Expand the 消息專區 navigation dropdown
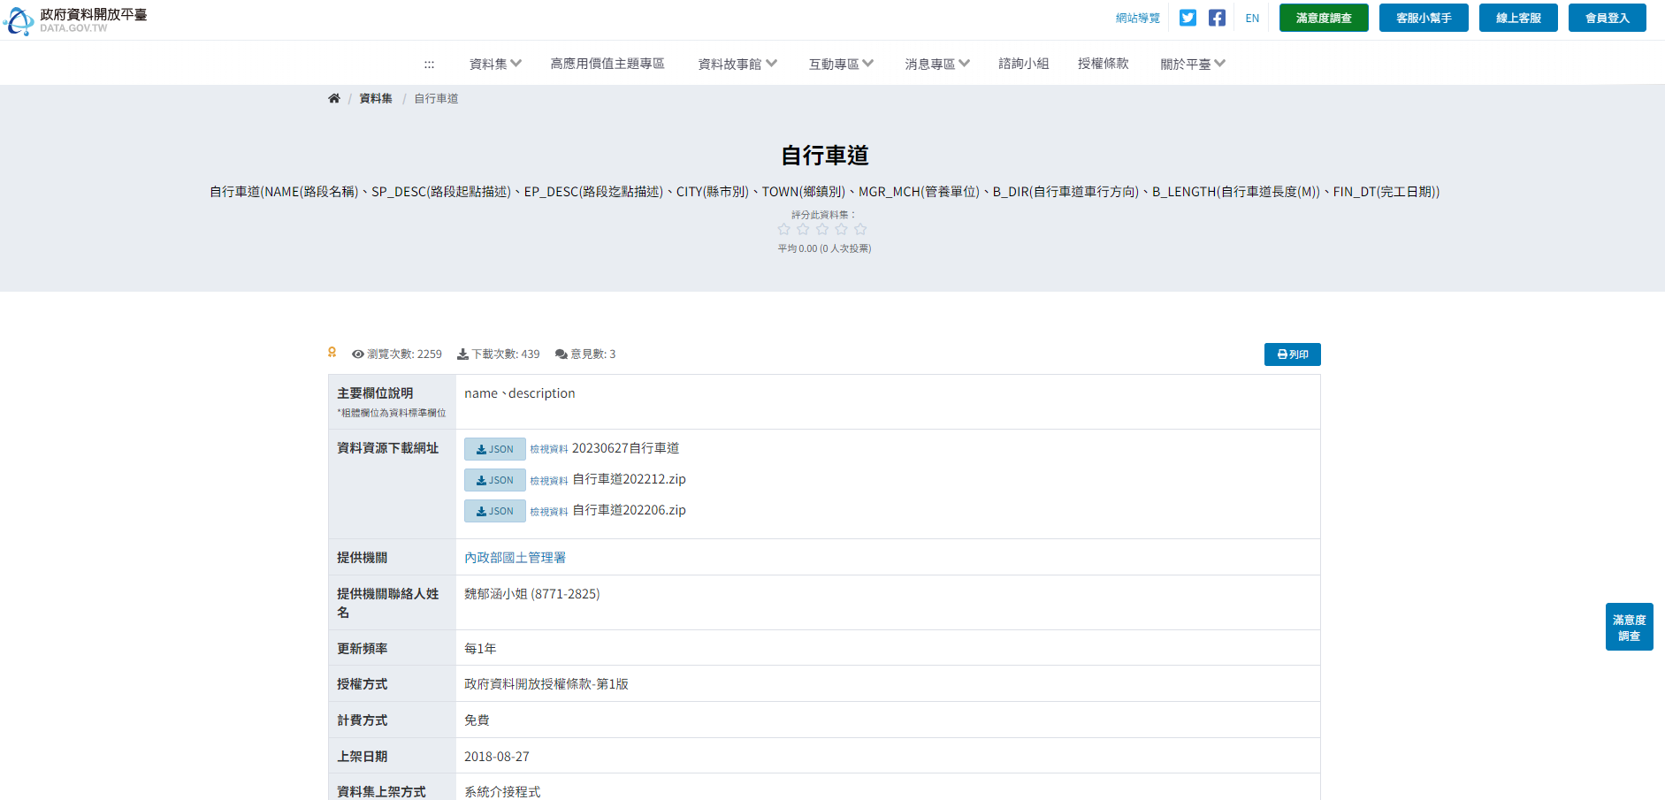This screenshot has width=1665, height=800. pyautogui.click(x=937, y=64)
